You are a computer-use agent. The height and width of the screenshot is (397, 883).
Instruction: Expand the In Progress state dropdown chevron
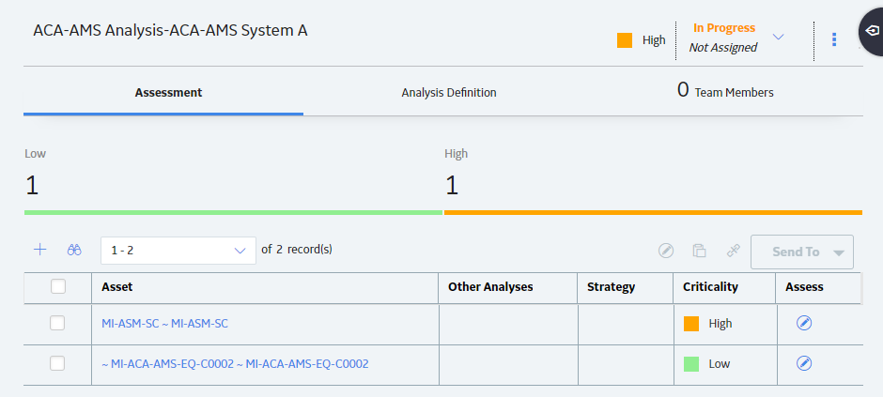(x=778, y=38)
